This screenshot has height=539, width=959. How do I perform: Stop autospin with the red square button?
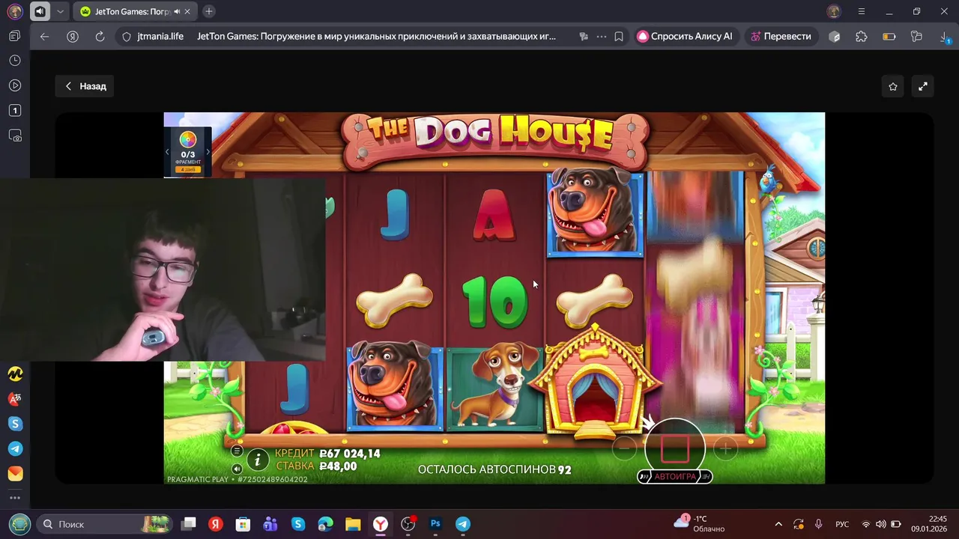pos(674,449)
